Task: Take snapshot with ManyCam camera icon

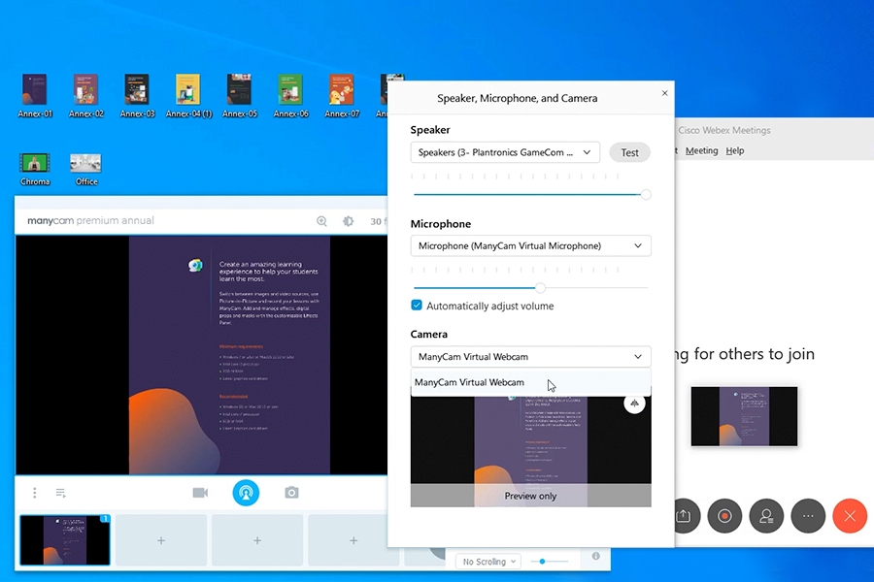Action: point(291,493)
